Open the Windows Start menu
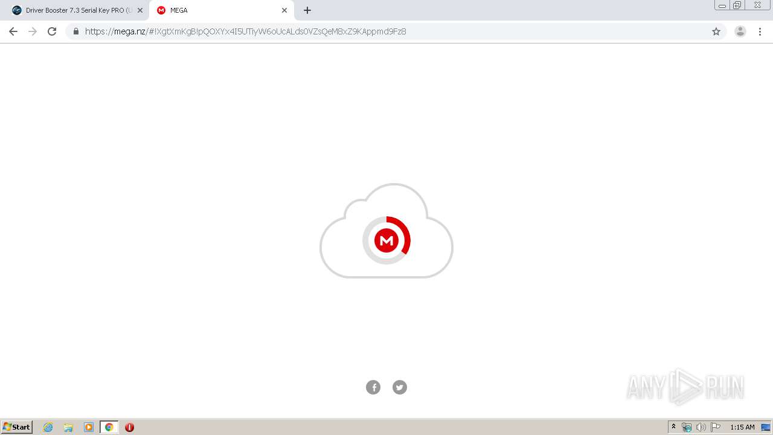Image resolution: width=773 pixels, height=435 pixels. 17,427
